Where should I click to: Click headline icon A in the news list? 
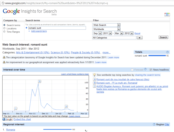94,80
